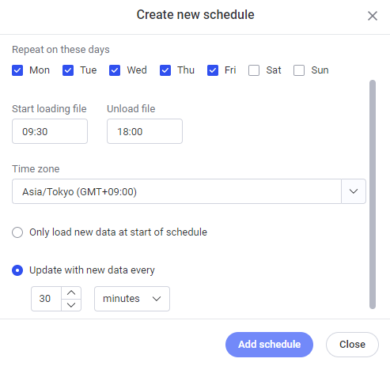
Task: Select Update with new data every option
Action: [x=17, y=270]
